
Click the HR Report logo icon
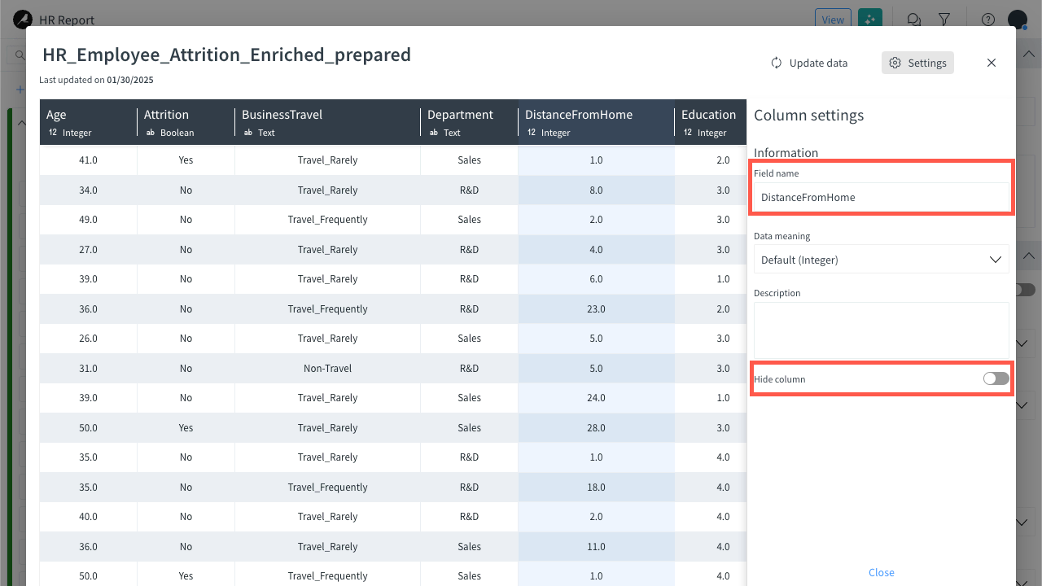pos(22,19)
